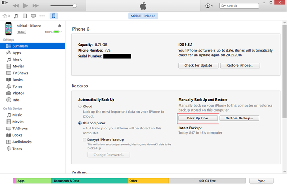
Task: Open Books under On My Device
Action: (x=33, y=135)
